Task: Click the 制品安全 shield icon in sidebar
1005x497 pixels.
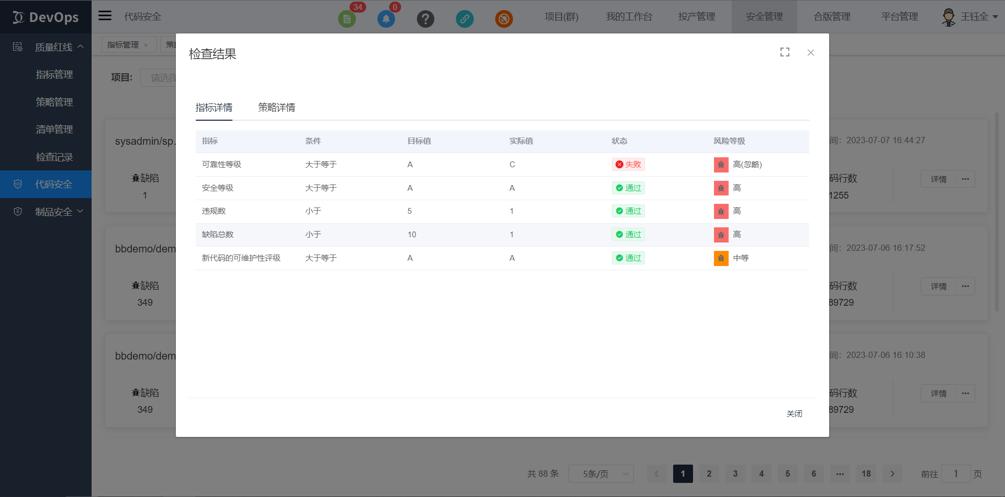Action: pos(17,211)
